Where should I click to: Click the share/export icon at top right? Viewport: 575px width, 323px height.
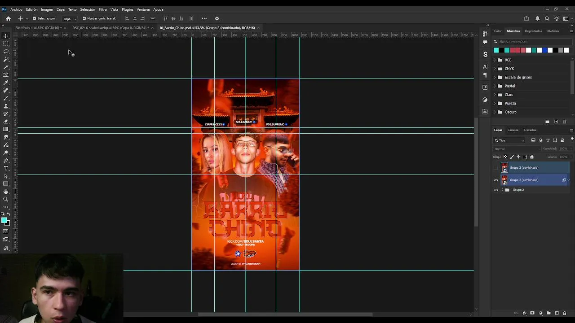coord(526,18)
